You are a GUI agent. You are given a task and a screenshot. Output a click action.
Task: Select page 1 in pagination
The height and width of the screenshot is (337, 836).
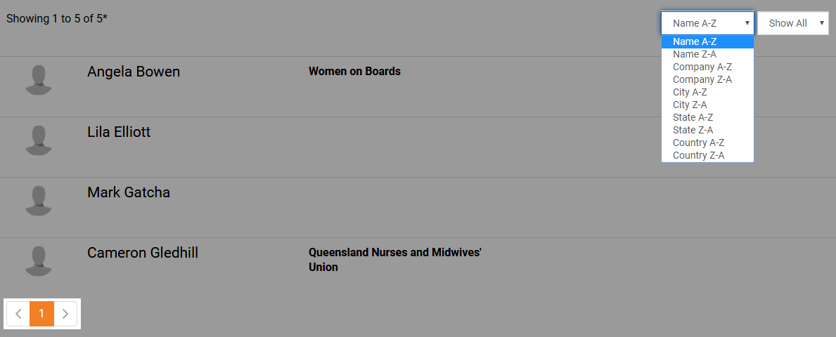coord(41,314)
